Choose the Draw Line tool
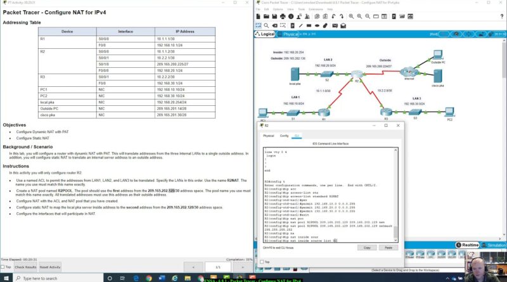507x282 pixels. click(300, 25)
